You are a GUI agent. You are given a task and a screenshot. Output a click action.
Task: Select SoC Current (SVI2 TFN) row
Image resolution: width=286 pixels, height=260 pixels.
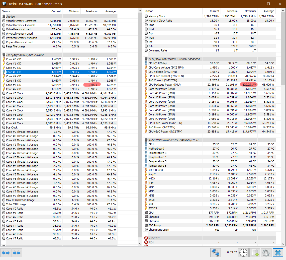click(210, 80)
